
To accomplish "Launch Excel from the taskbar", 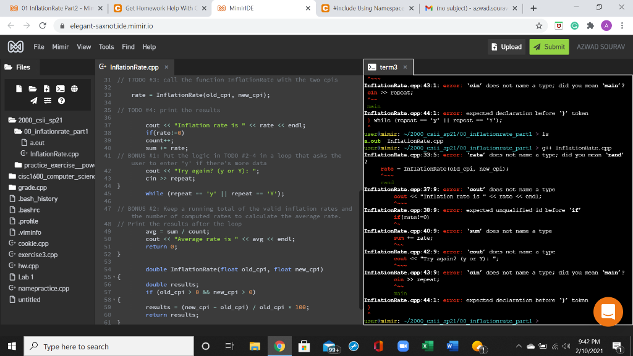I will 428,346.
